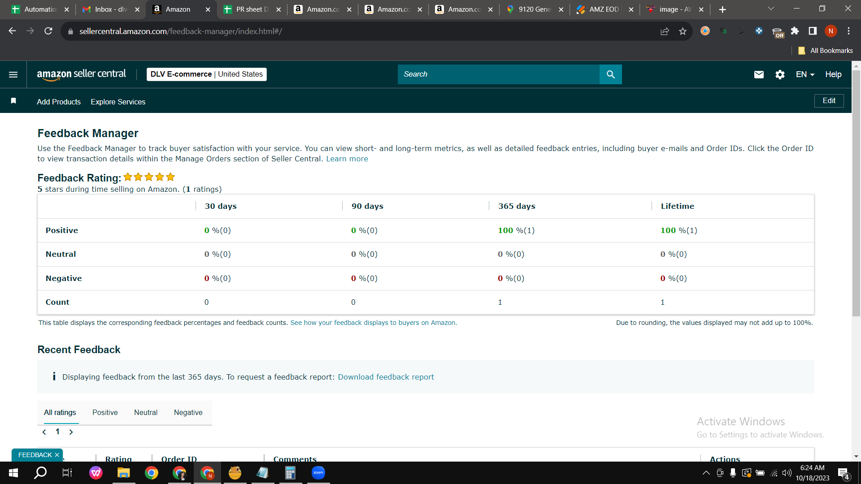The width and height of the screenshot is (861, 484).
Task: Click the share page icon in address bar
Action: click(665, 31)
